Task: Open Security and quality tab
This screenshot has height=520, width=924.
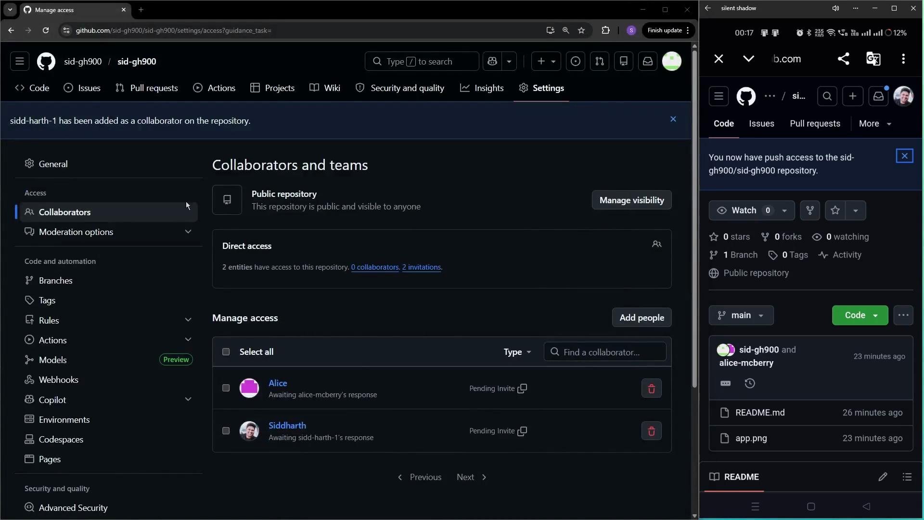Action: click(400, 88)
